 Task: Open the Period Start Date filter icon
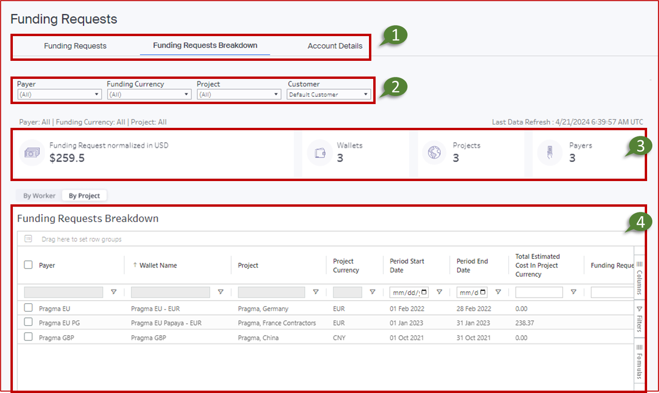[x=439, y=292]
